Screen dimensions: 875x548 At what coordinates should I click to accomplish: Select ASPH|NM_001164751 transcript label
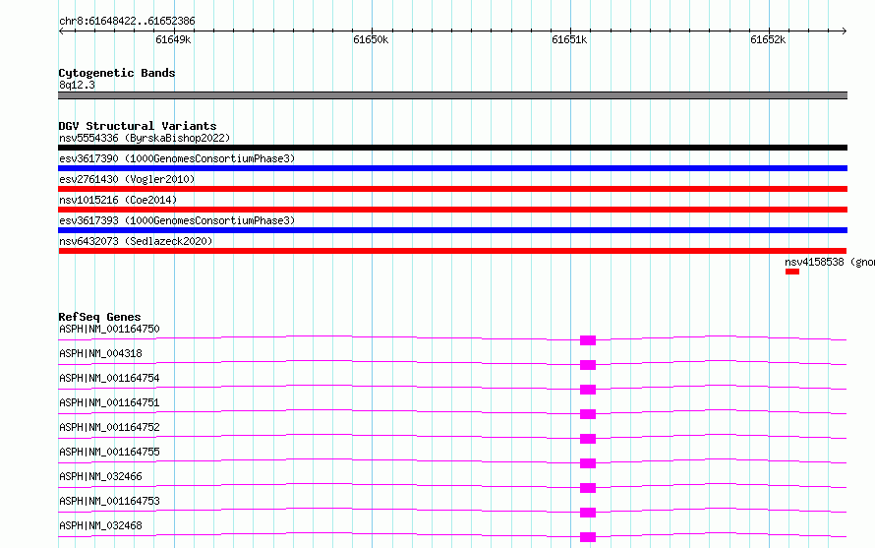click(x=109, y=402)
